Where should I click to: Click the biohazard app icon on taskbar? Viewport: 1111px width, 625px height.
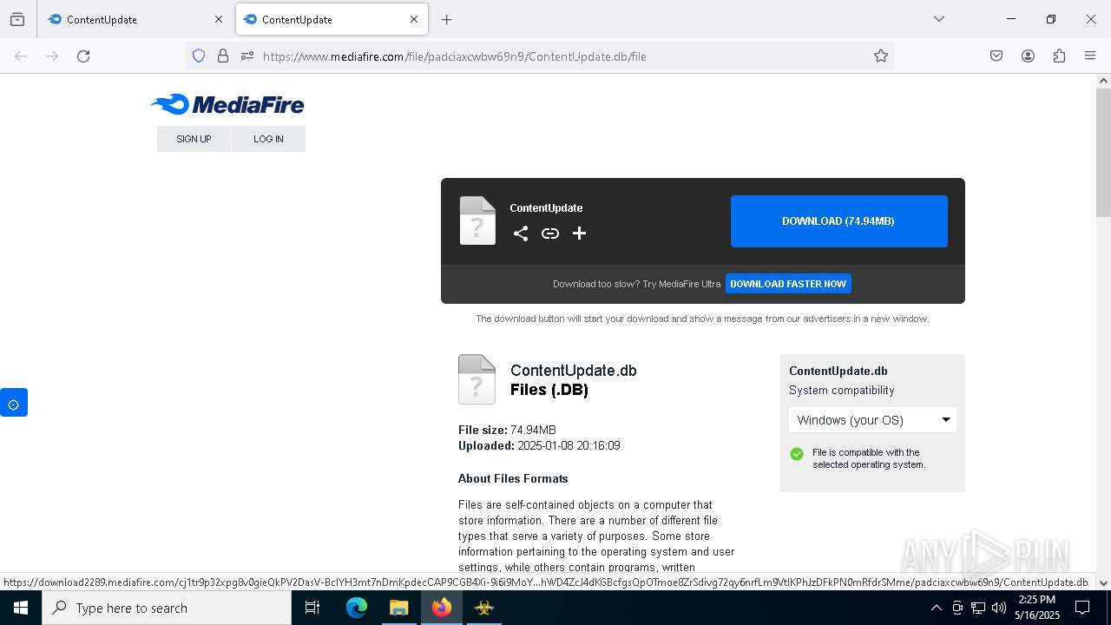click(x=484, y=608)
